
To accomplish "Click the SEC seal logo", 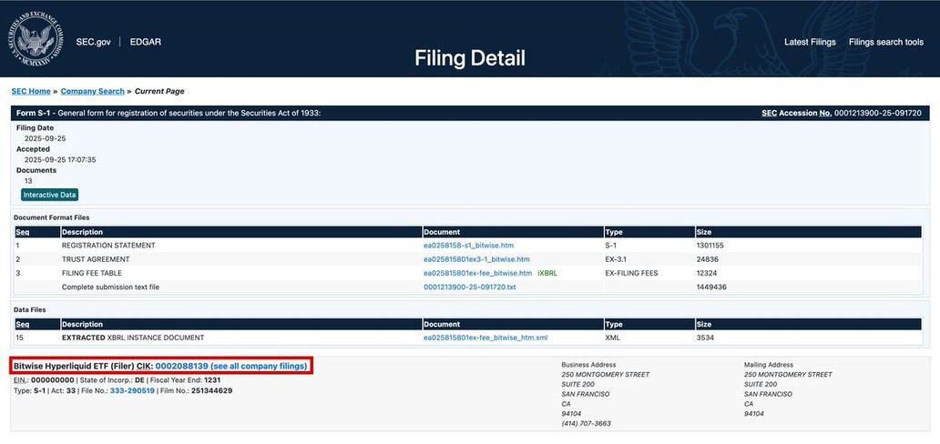I will 36,39.
